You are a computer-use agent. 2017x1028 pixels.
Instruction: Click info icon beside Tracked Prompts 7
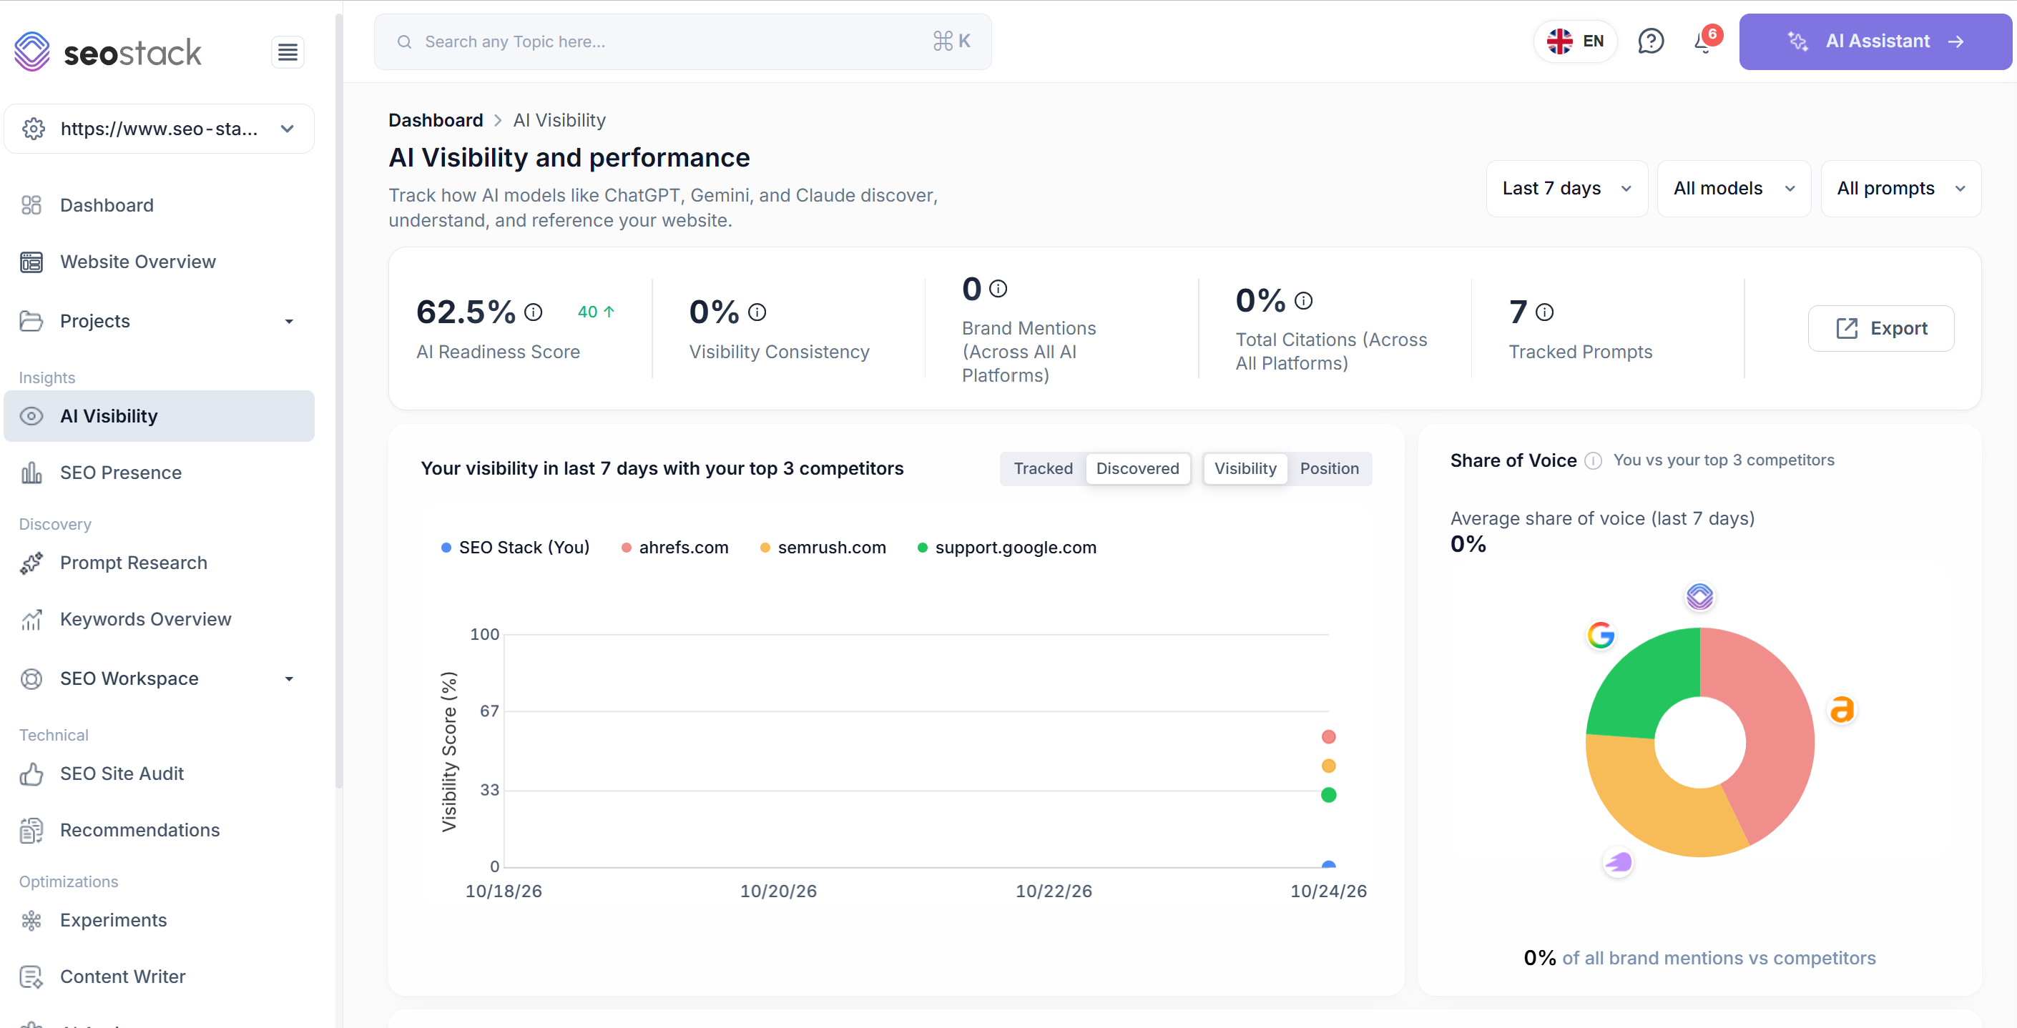[x=1545, y=313]
